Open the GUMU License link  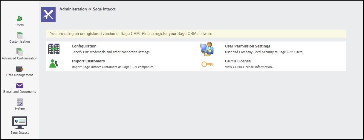coord(238,61)
